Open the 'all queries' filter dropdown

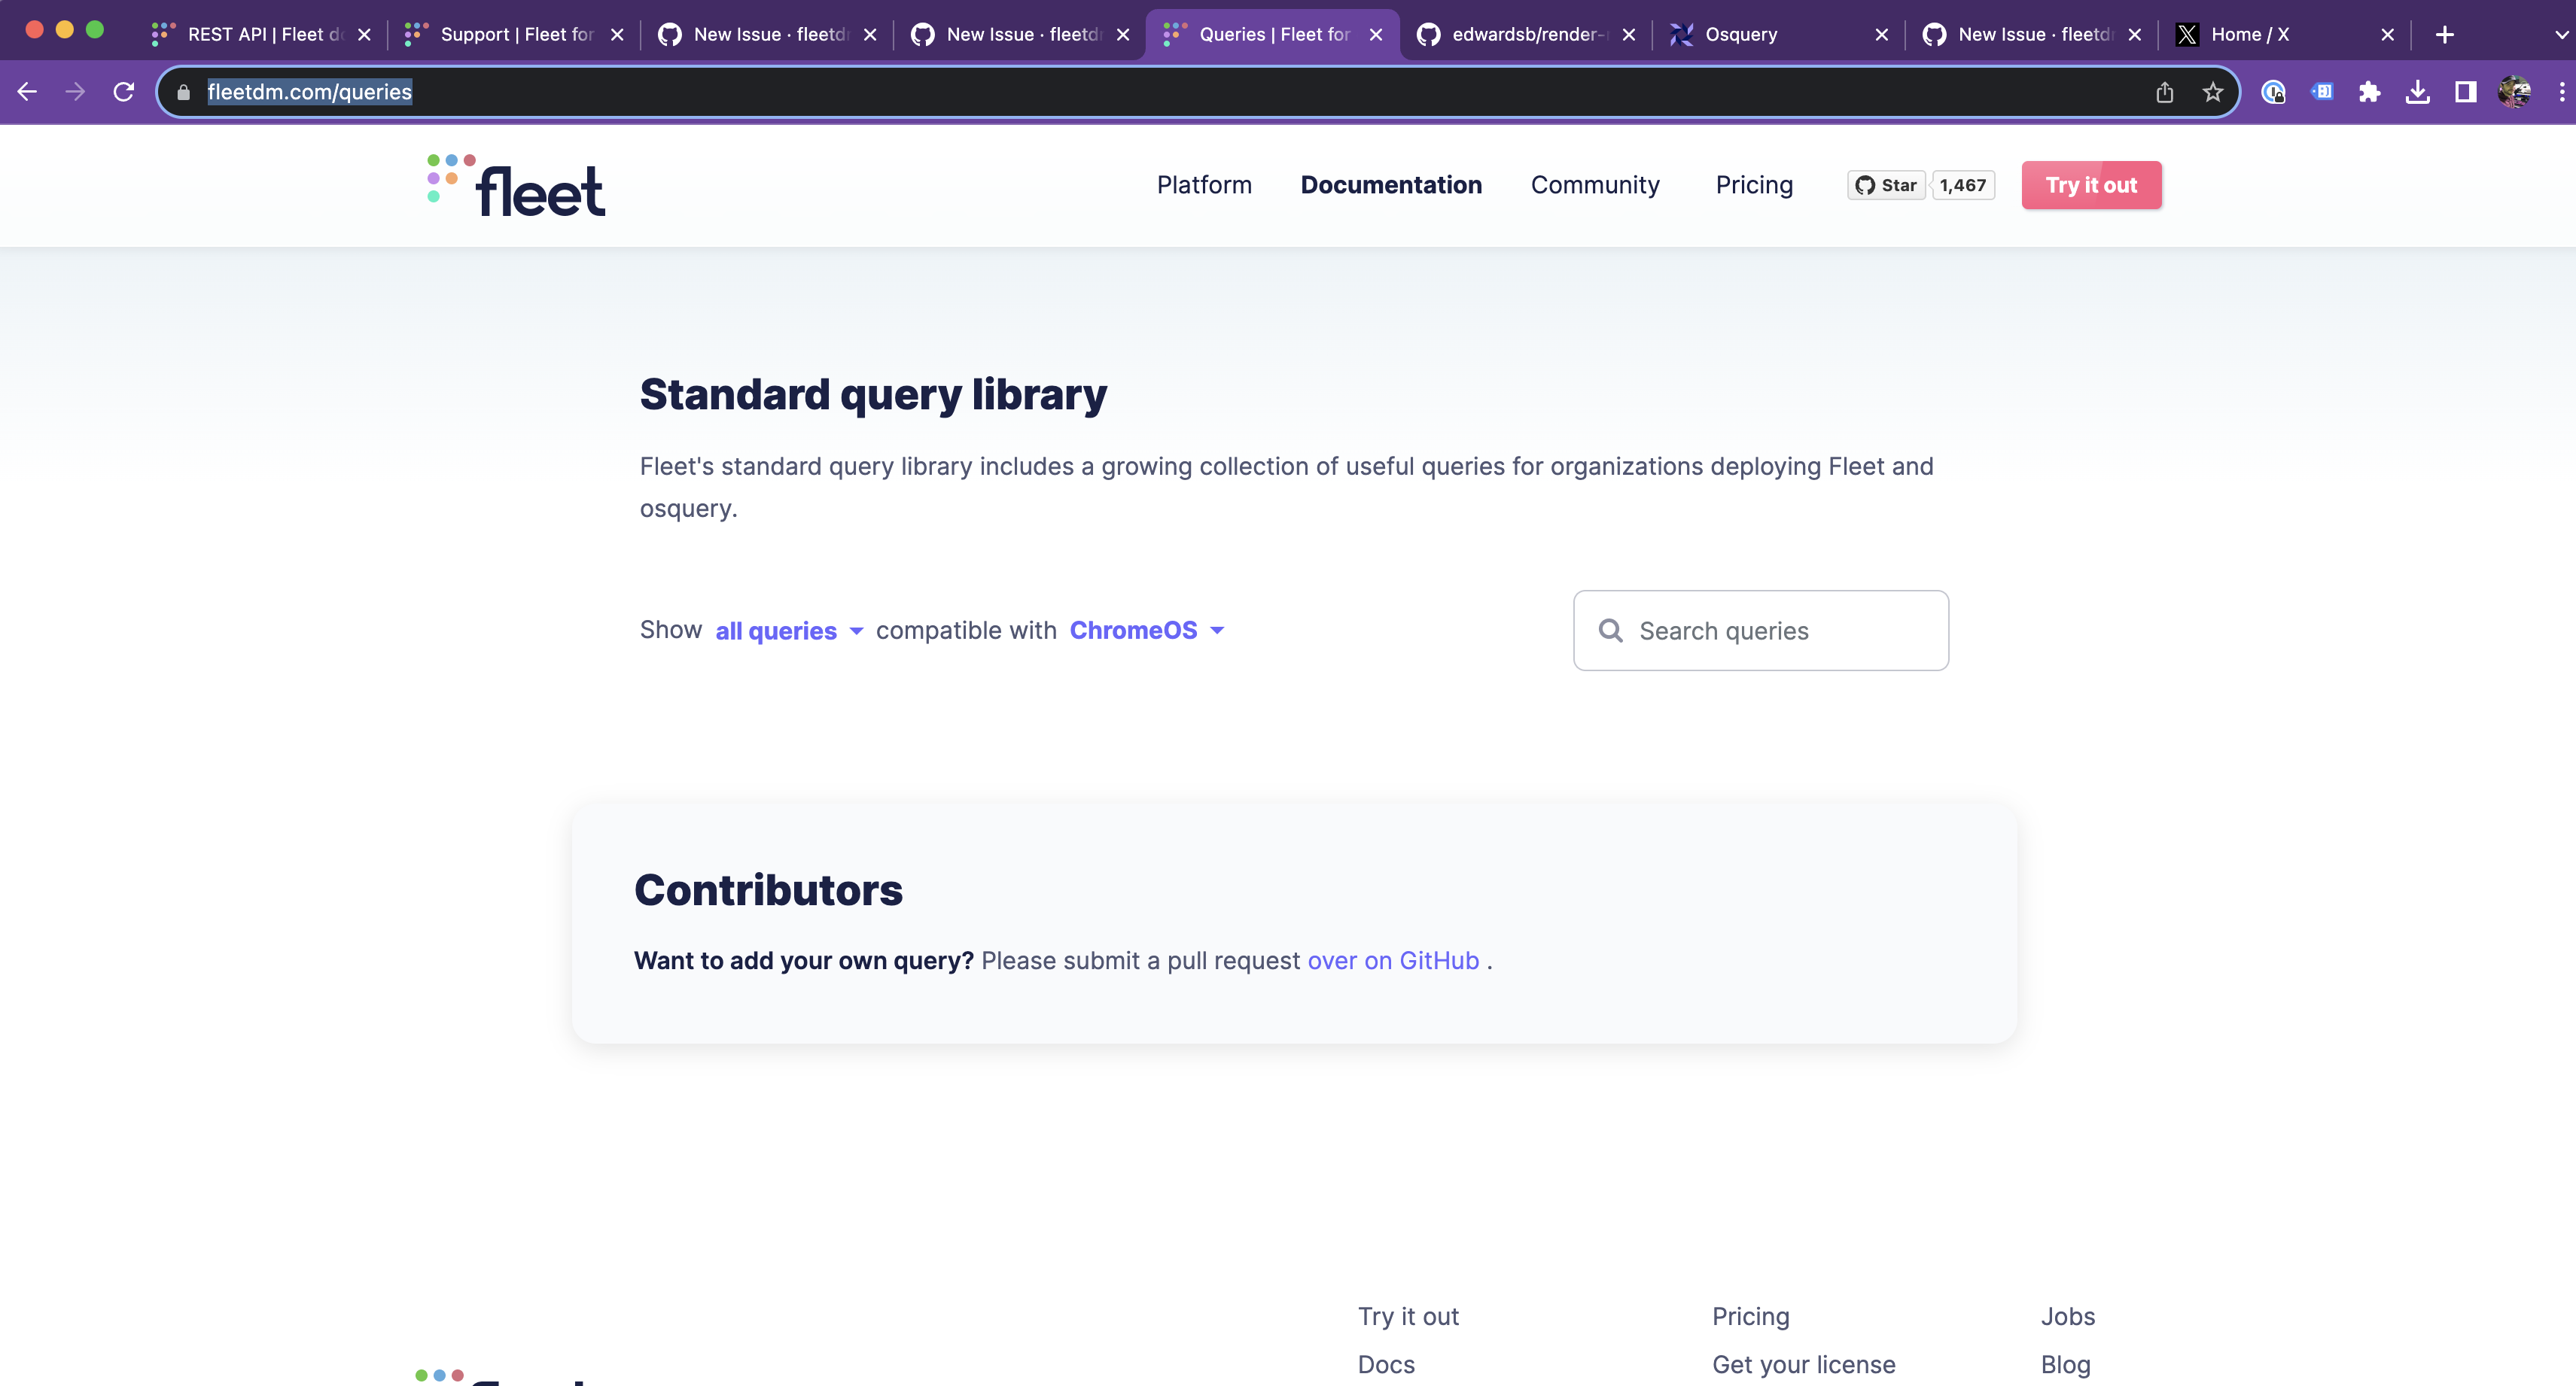[x=785, y=631]
